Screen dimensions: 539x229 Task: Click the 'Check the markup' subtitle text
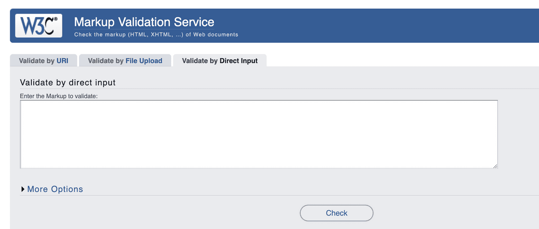156,35
